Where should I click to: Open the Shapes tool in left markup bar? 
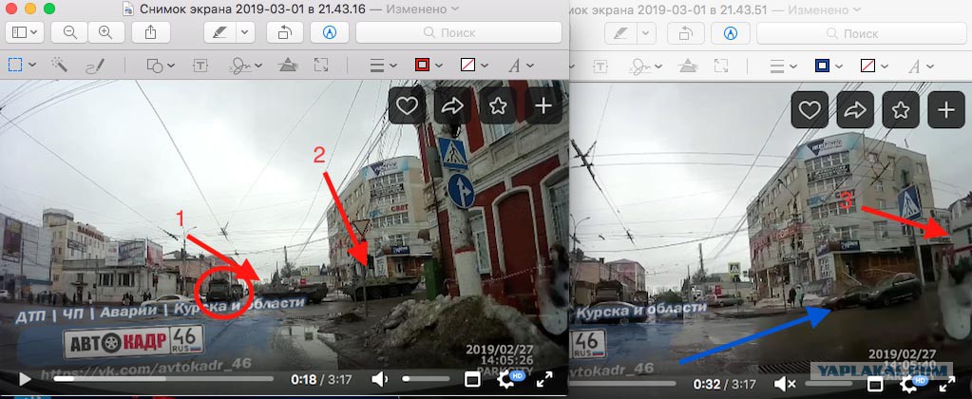click(156, 65)
